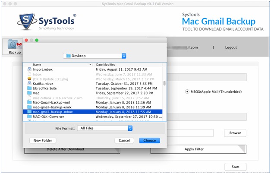The width and height of the screenshot is (271, 174).
Task: Select the mac-gmail-backup-mbox folder row
Action: point(93,112)
